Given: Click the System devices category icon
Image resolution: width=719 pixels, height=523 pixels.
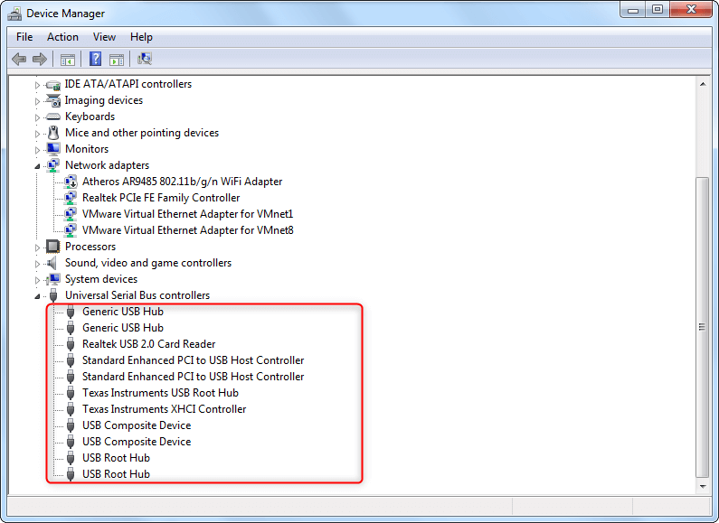Looking at the screenshot, I should pyautogui.click(x=53, y=279).
